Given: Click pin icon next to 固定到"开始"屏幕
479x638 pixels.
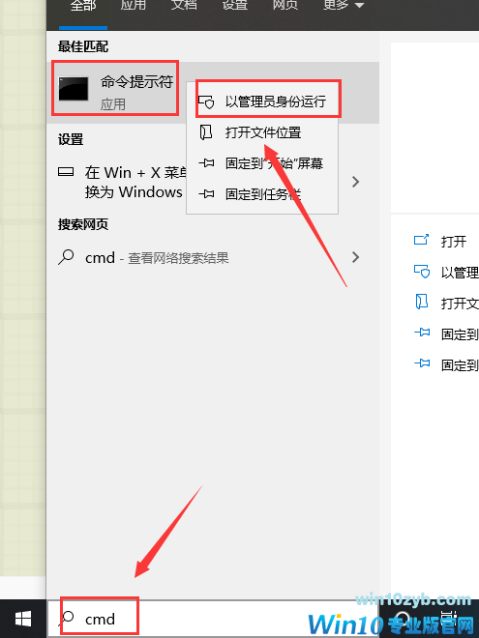Looking at the screenshot, I should pyautogui.click(x=206, y=163).
